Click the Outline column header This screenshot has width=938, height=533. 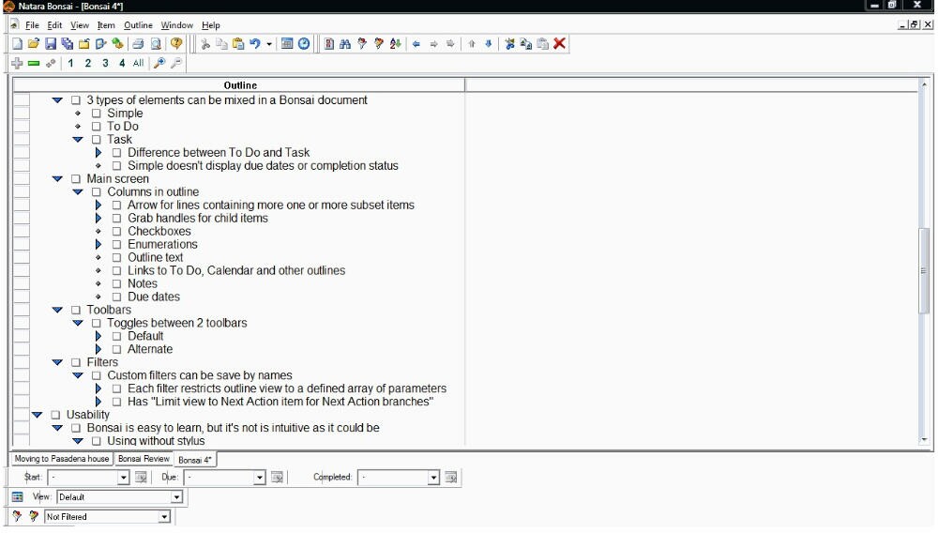point(240,85)
